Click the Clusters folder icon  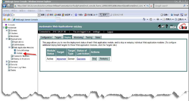(9, 33)
